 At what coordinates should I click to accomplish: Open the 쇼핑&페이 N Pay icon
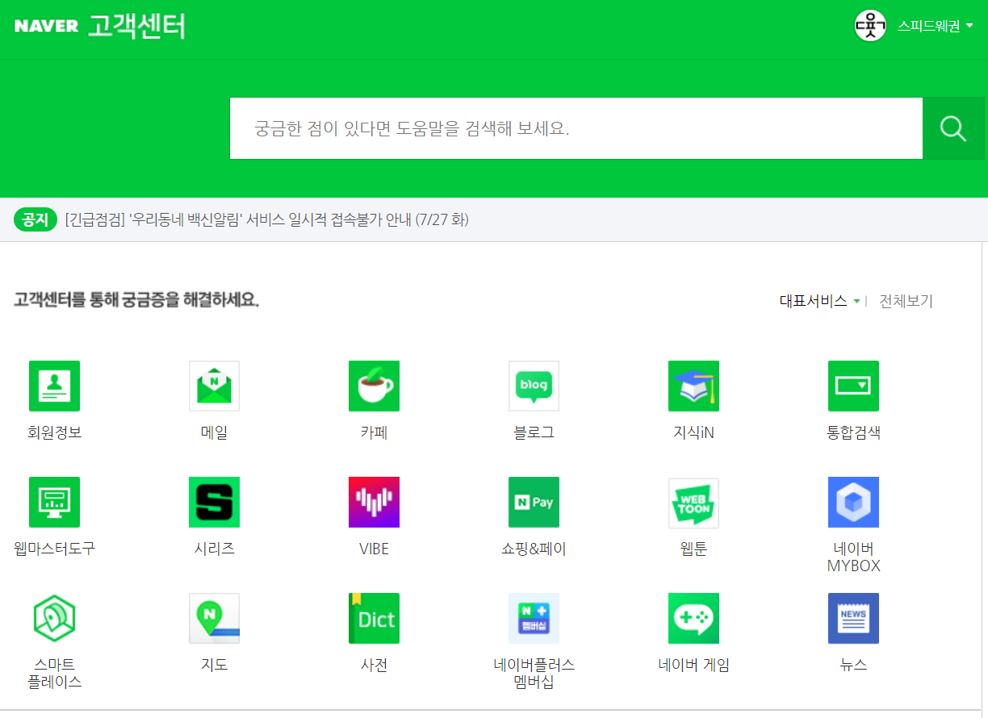click(x=534, y=502)
